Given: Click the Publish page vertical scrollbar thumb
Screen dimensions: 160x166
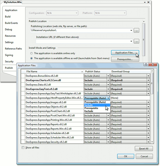Looking at the screenshot, I should (x=144, y=40).
